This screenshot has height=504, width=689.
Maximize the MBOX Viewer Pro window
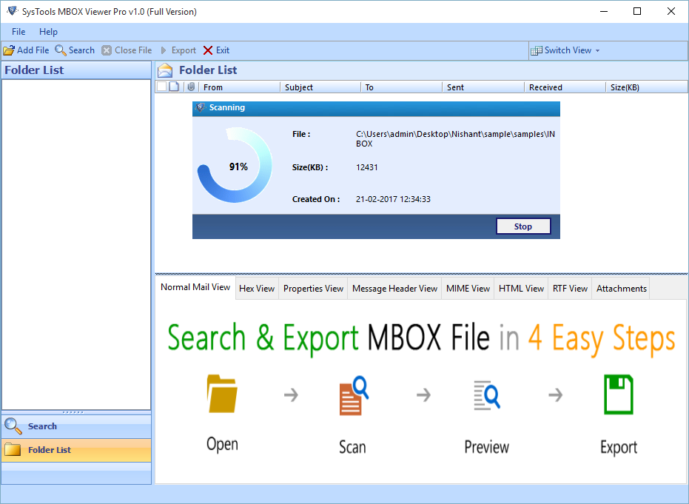click(x=637, y=11)
